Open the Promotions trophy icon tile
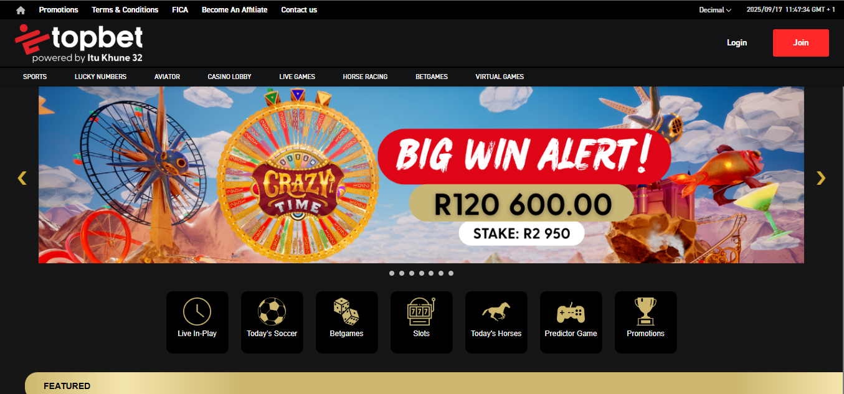844x394 pixels. point(646,322)
